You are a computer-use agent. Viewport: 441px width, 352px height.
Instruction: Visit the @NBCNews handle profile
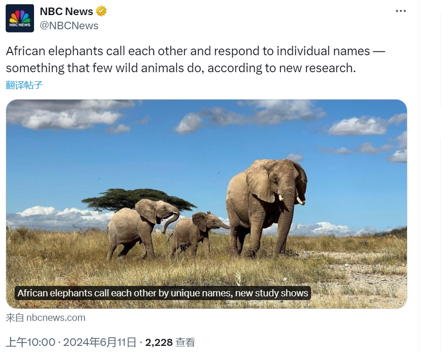click(69, 25)
